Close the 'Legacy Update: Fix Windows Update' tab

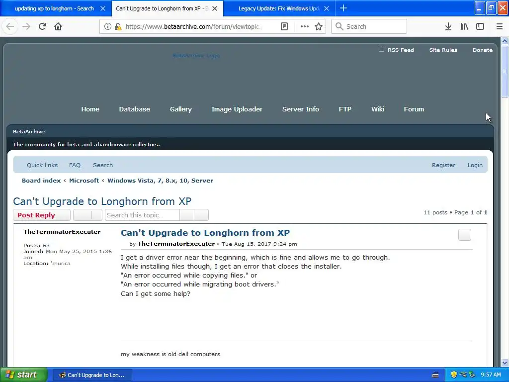tap(327, 8)
